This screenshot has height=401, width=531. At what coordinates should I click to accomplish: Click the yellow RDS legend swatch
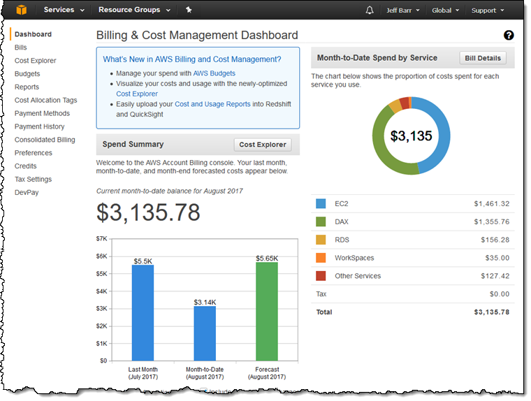(x=321, y=240)
